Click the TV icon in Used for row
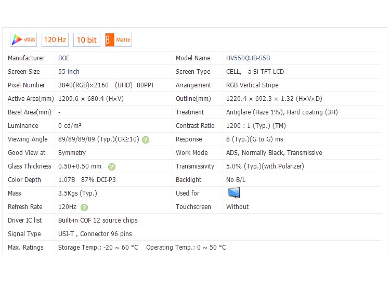 pos(235,193)
